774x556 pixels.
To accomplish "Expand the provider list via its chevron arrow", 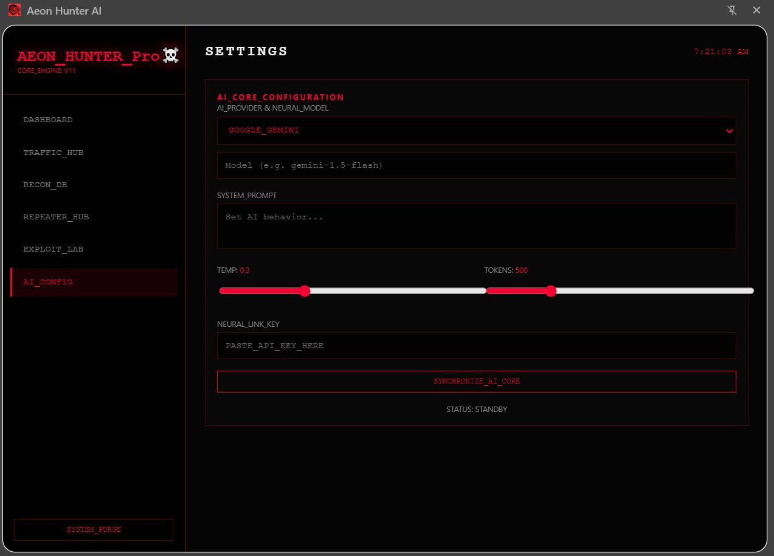I will pos(728,130).
